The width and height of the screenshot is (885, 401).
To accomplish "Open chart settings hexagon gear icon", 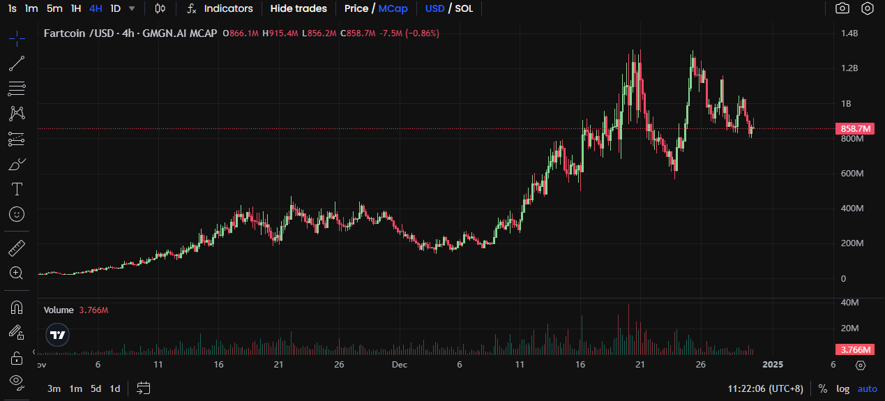I will click(868, 8).
